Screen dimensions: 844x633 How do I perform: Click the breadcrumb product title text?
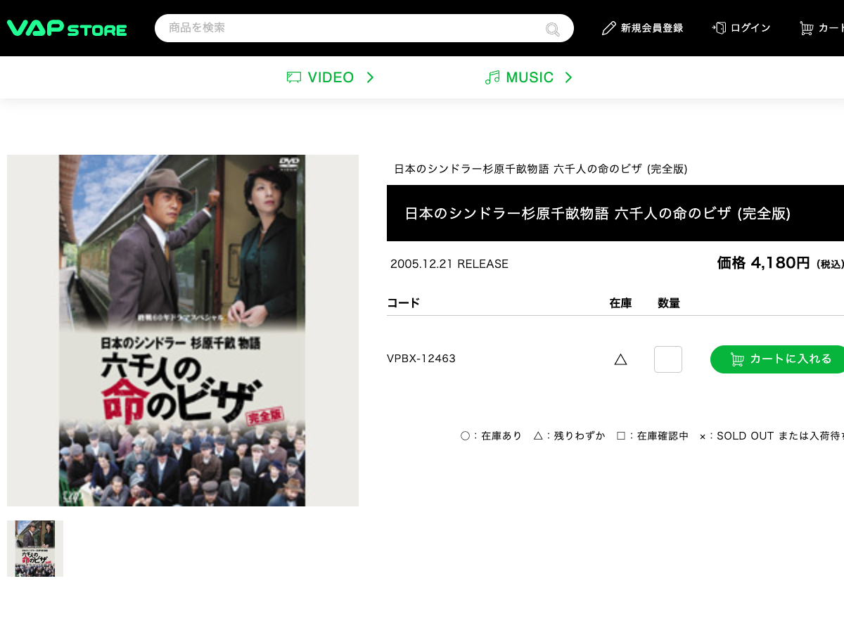tap(541, 169)
